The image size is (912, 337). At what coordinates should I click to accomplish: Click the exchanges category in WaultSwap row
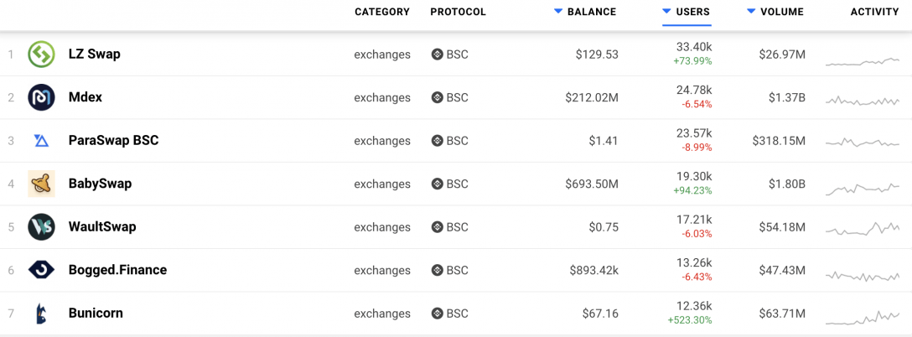pos(382,227)
